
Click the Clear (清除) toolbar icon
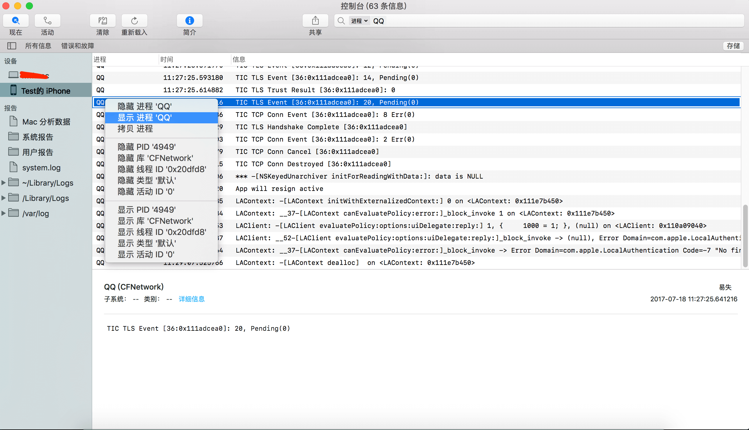click(x=103, y=21)
